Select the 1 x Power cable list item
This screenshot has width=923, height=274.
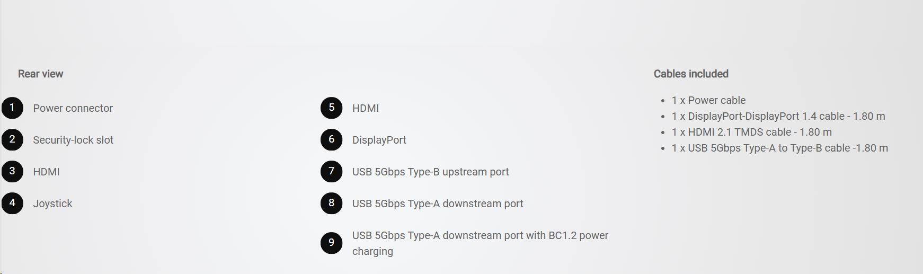[x=708, y=100]
